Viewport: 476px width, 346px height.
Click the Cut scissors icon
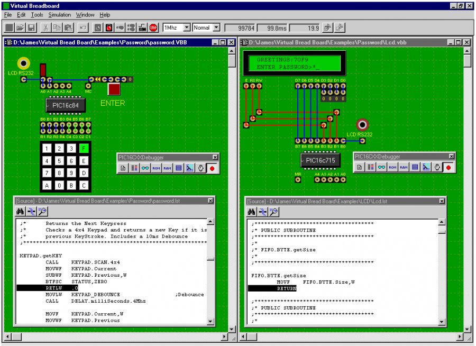[x=45, y=28]
